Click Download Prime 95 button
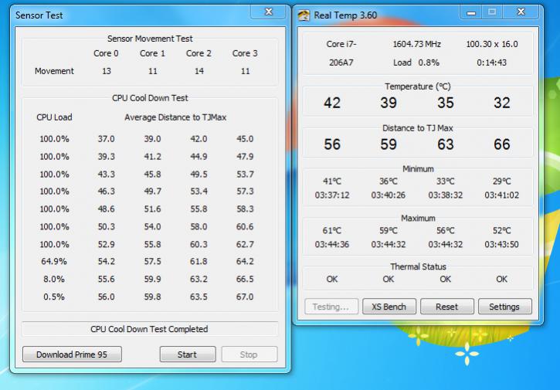 pos(72,354)
